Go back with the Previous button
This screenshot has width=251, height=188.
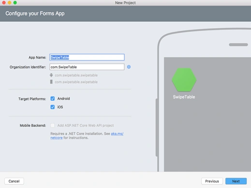click(x=212, y=181)
